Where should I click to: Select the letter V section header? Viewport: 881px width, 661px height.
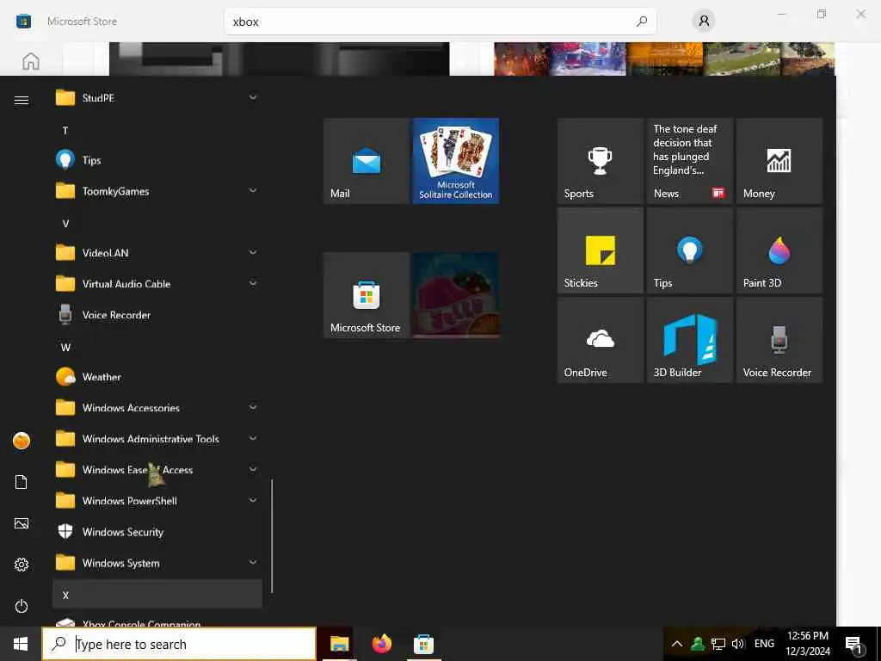coord(157,223)
